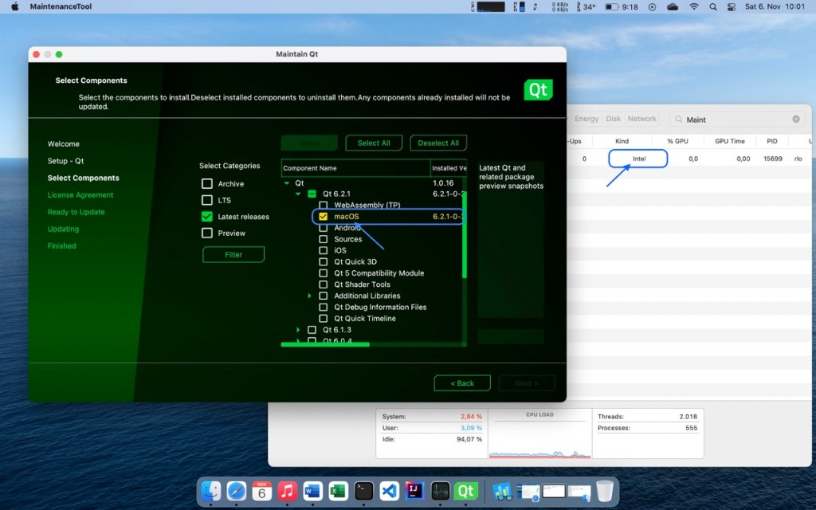816x510 pixels.
Task: Expand the Additional Libraries entry
Action: pos(311,296)
